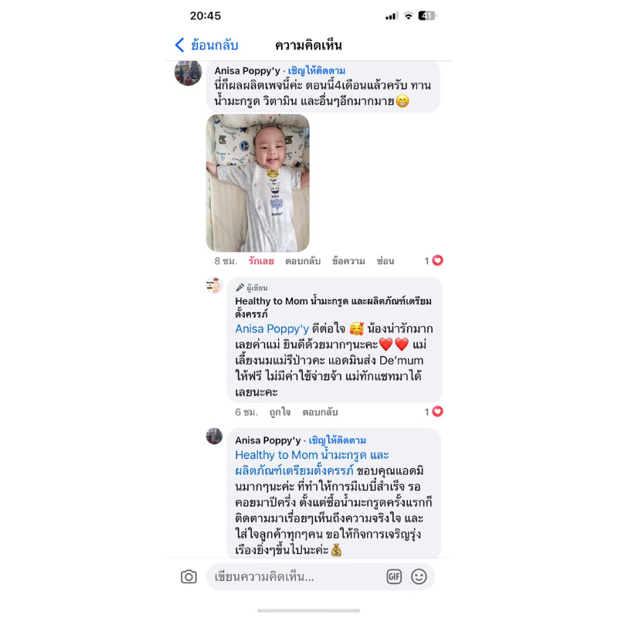Tap the back chevron arrow icon
The height and width of the screenshot is (618, 618).
[x=179, y=45]
